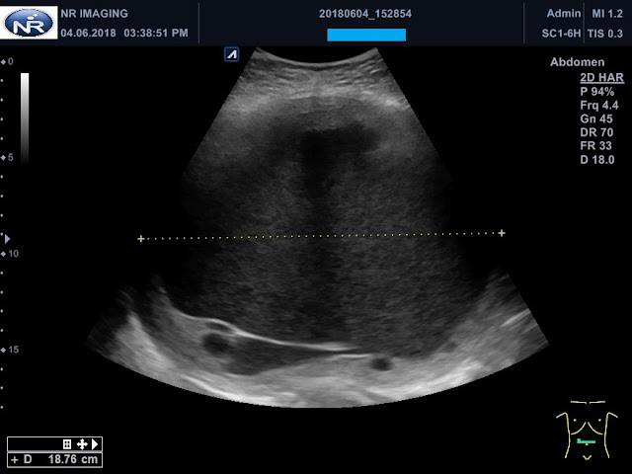
Task: Select the move arrows icon in measurement box
Action: click(x=82, y=444)
